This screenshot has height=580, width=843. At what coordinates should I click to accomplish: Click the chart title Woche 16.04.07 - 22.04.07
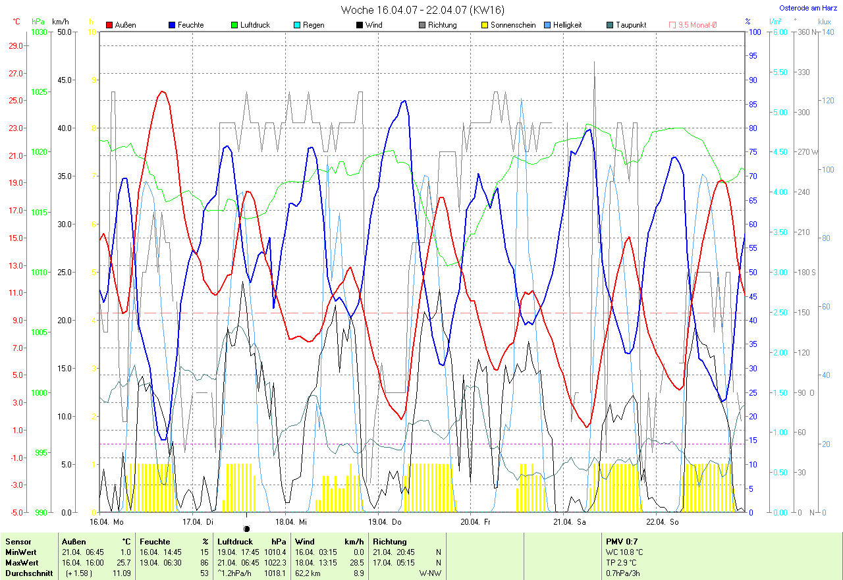pos(422,10)
